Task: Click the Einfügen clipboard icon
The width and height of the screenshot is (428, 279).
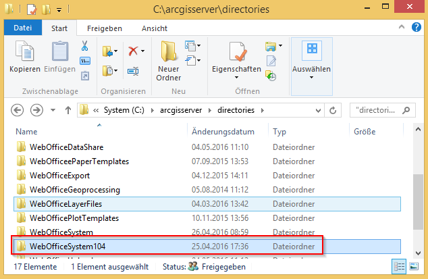Action: [60, 51]
